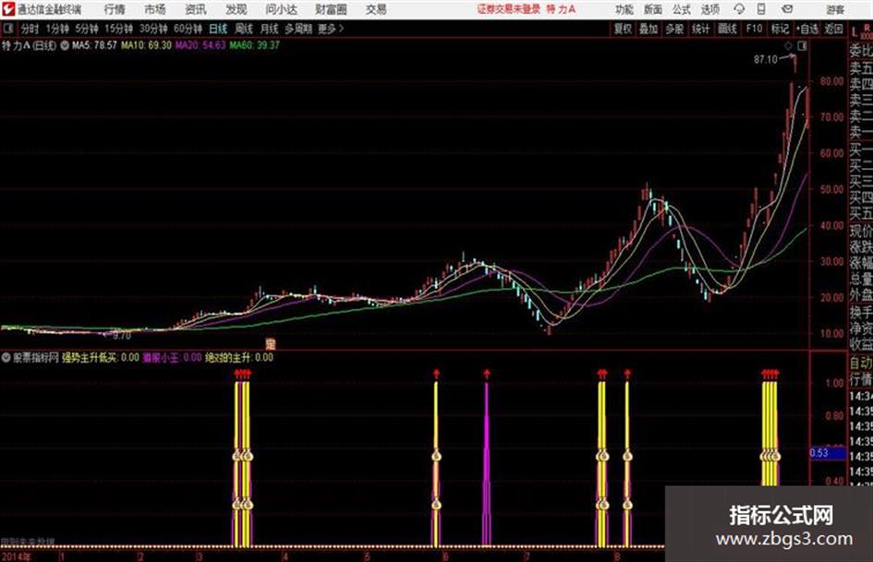Click 绝对的主升: 0.00 indicator label

tap(239, 357)
